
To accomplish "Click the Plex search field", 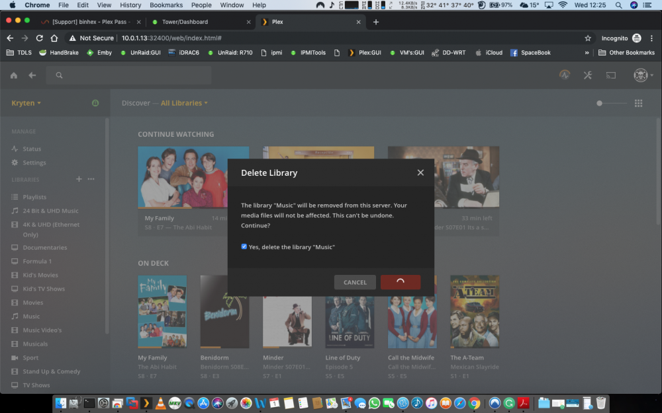I will (129, 75).
